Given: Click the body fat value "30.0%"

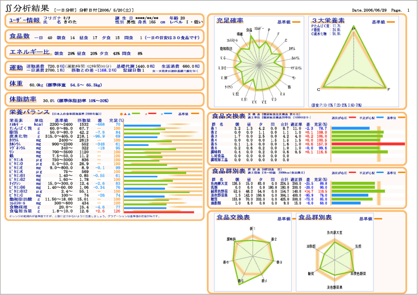Looking at the screenshot, I should 48,101.
